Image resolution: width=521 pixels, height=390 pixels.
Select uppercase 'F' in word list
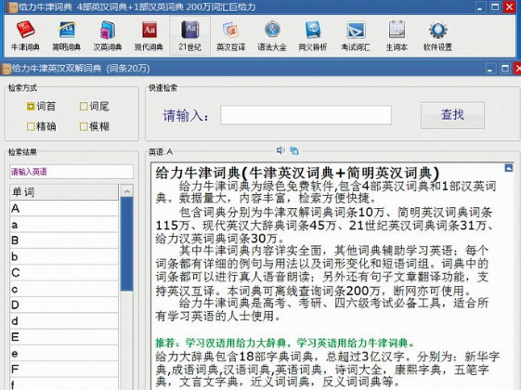tap(64, 370)
